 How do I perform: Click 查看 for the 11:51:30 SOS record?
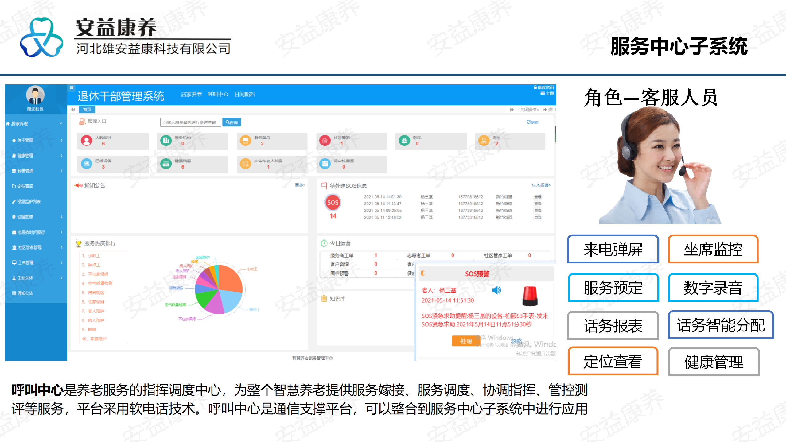(x=538, y=197)
